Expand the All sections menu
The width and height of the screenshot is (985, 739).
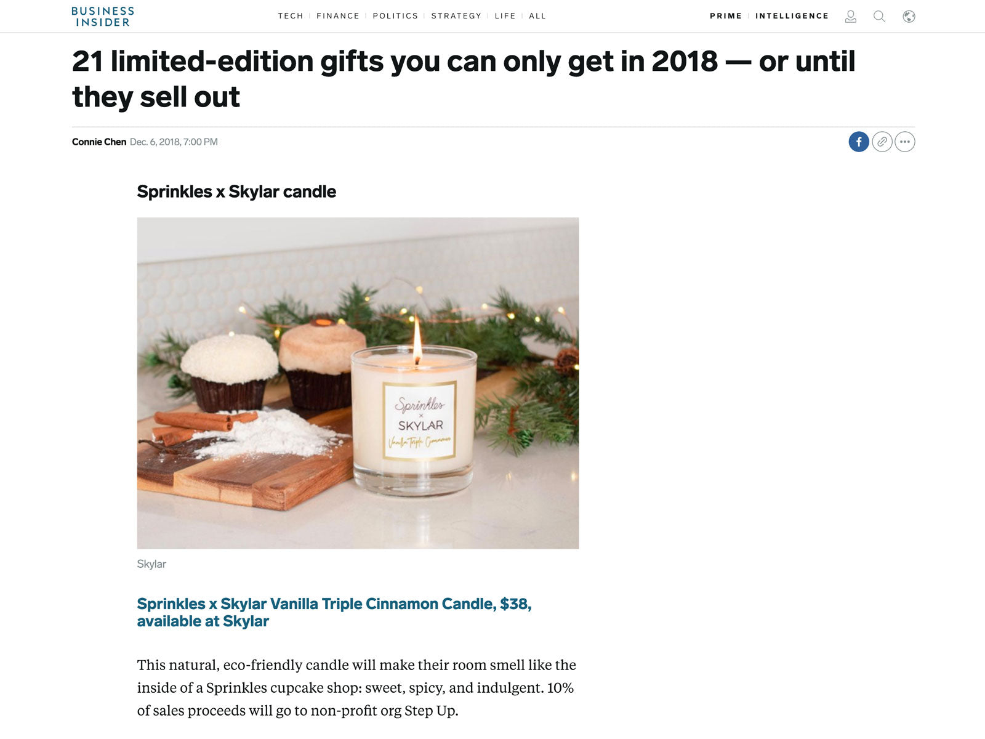click(537, 16)
